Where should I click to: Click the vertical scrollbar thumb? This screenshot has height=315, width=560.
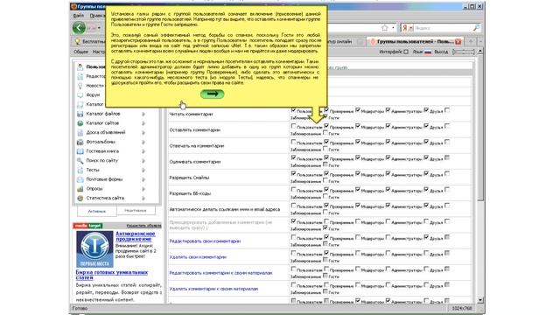coord(480,129)
